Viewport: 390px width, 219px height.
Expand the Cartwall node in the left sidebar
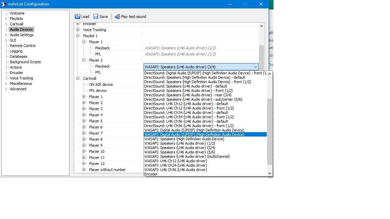(x=6, y=24)
